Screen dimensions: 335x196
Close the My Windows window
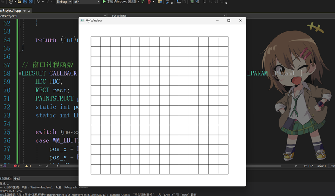(x=240, y=21)
